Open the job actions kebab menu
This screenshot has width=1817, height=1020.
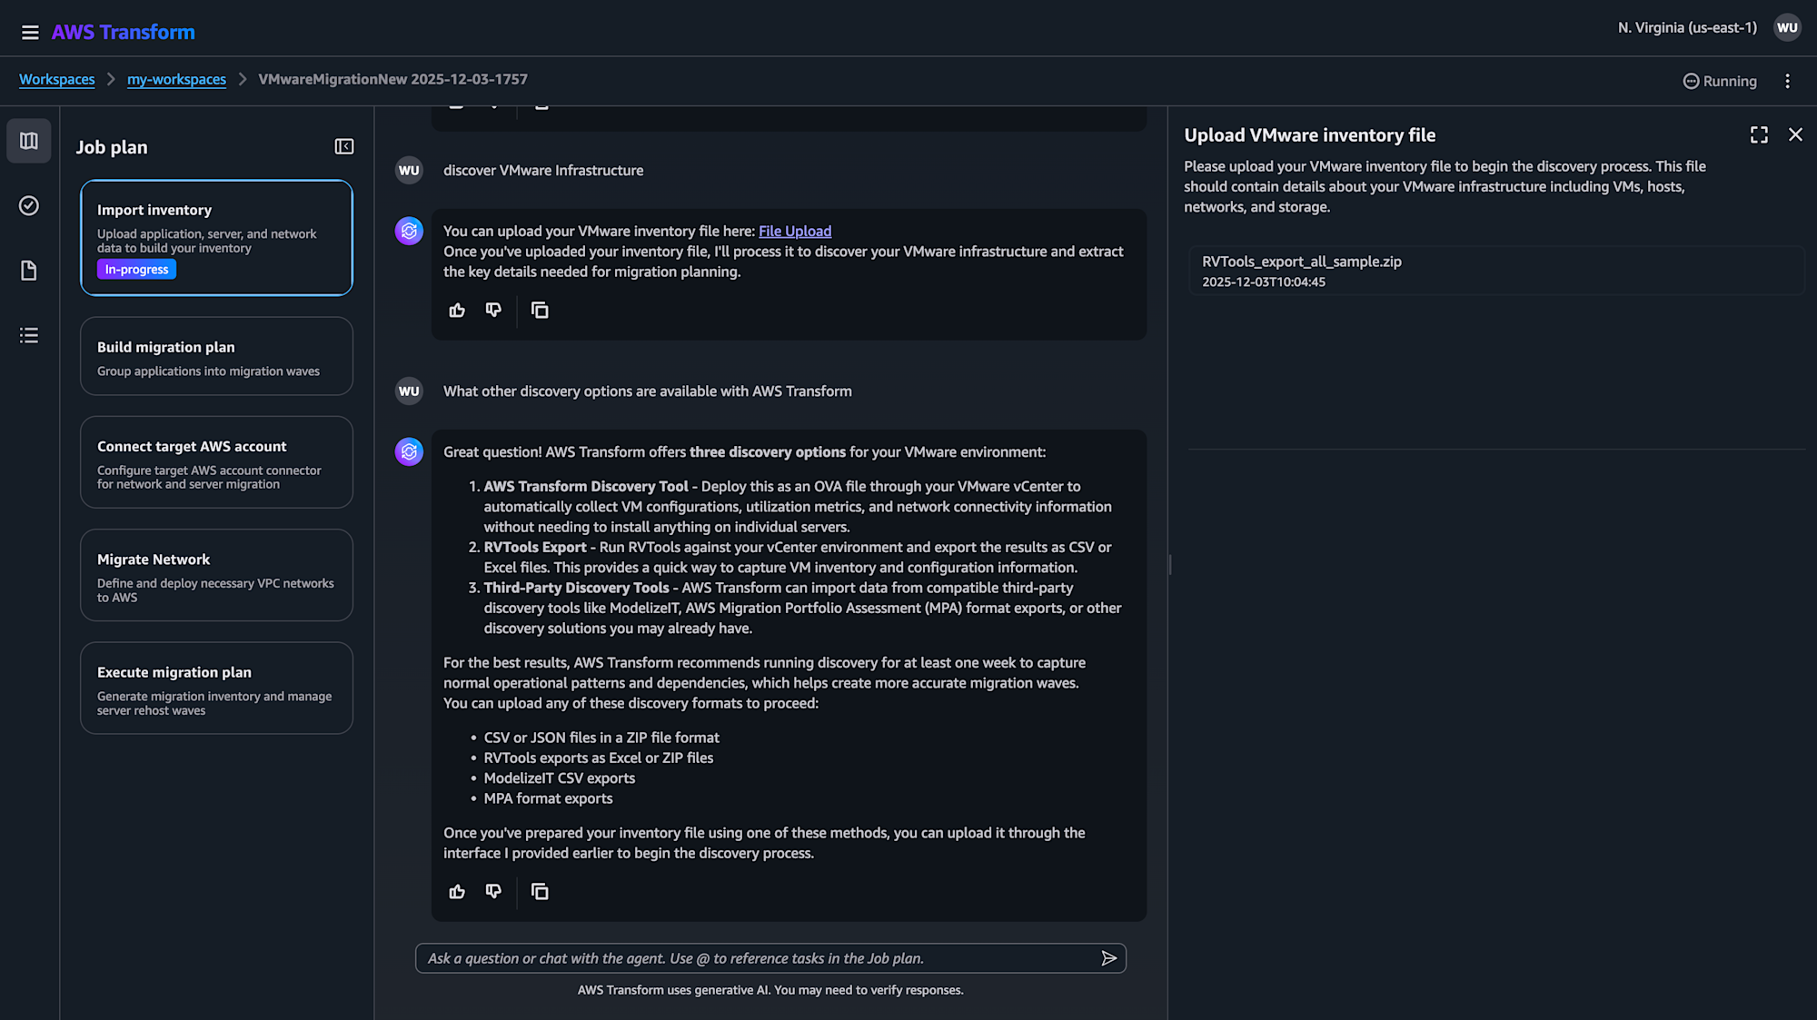[x=1787, y=82]
